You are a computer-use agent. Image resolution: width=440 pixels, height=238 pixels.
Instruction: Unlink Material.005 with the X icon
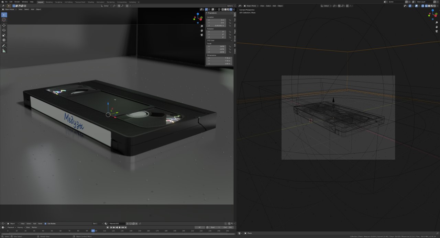[x=136, y=224]
